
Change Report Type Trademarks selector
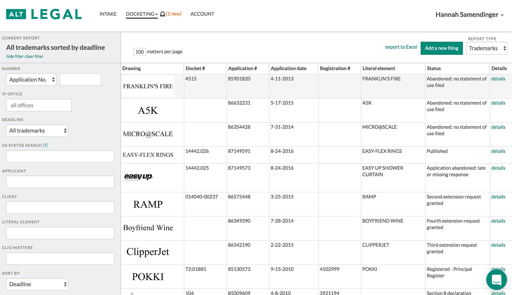coord(486,48)
